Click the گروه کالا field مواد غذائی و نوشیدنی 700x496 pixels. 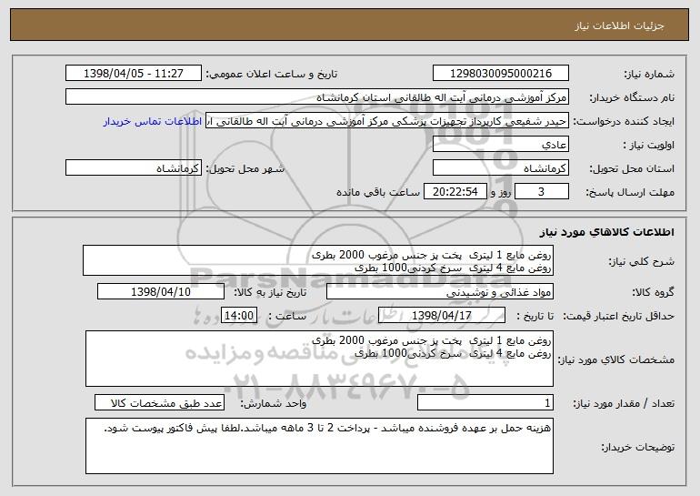tap(440, 292)
